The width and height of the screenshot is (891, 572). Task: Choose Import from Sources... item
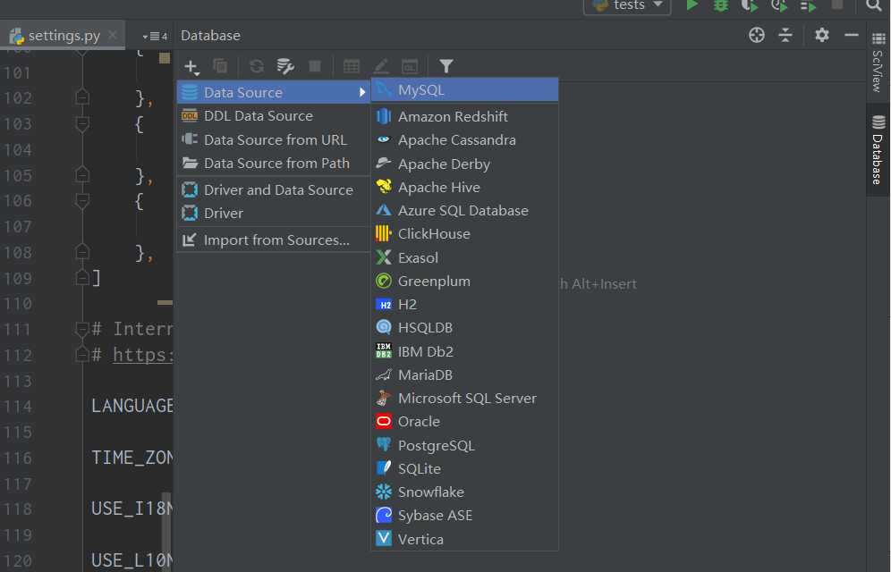(274, 240)
